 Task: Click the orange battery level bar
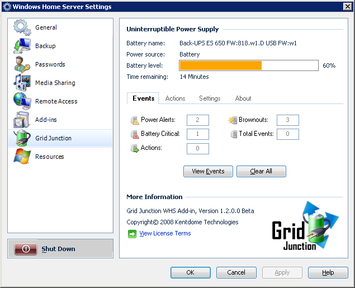pos(221,65)
